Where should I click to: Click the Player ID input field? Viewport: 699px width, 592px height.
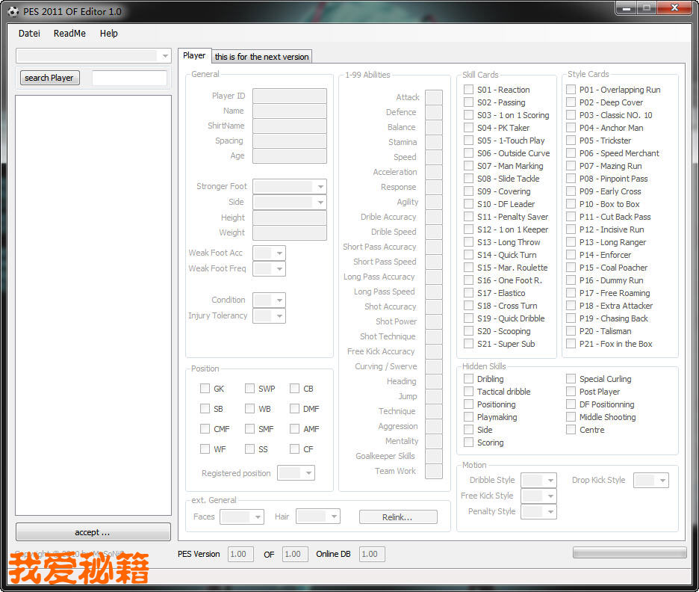[289, 96]
